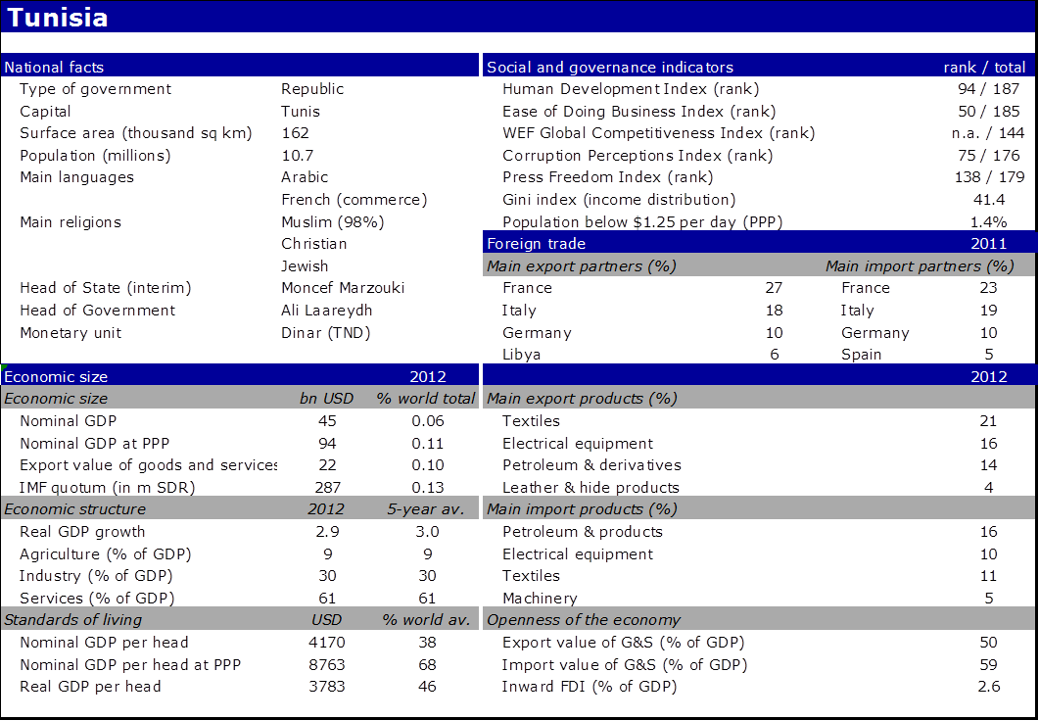Select the National facts section header

55,68
